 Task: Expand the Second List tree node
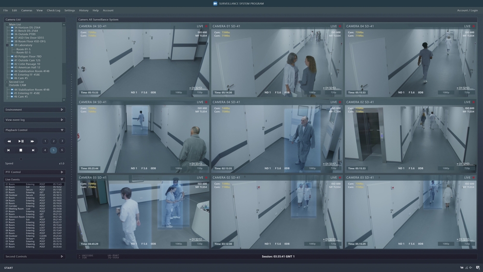[7, 82]
